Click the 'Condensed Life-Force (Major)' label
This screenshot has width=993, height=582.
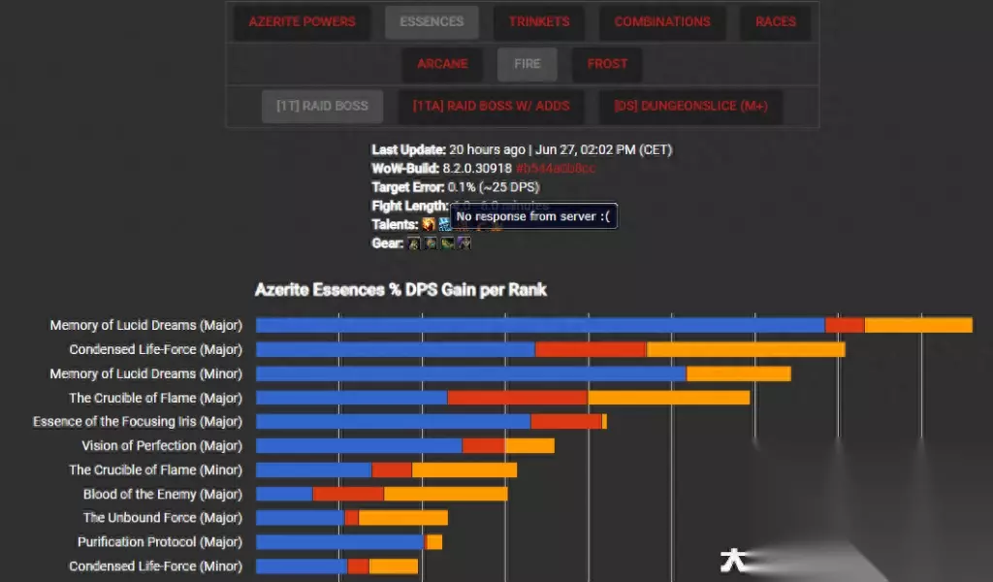tap(156, 349)
